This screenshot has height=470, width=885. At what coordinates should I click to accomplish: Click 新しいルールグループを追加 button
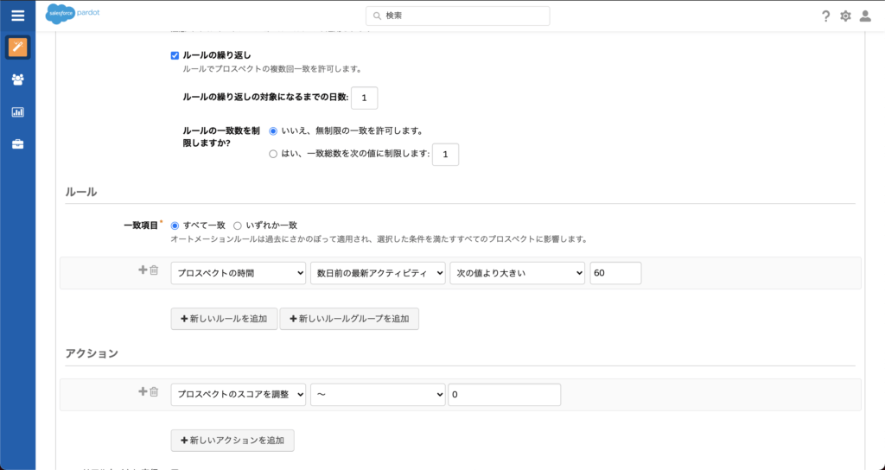349,319
